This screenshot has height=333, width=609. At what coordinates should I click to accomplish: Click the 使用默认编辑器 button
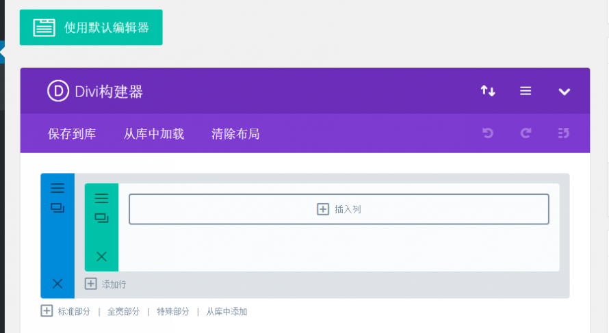(x=91, y=27)
